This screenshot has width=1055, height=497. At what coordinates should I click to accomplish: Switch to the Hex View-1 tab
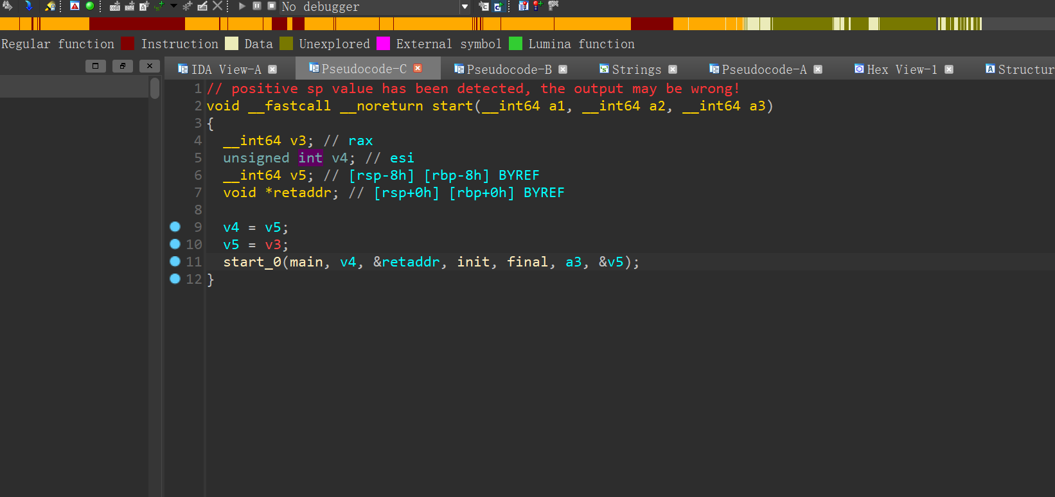pos(901,69)
